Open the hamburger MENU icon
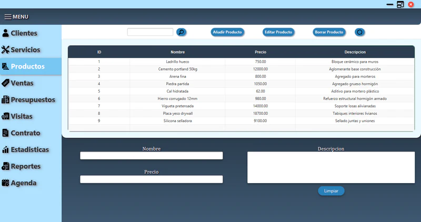This screenshot has width=421, height=222. coord(8,17)
